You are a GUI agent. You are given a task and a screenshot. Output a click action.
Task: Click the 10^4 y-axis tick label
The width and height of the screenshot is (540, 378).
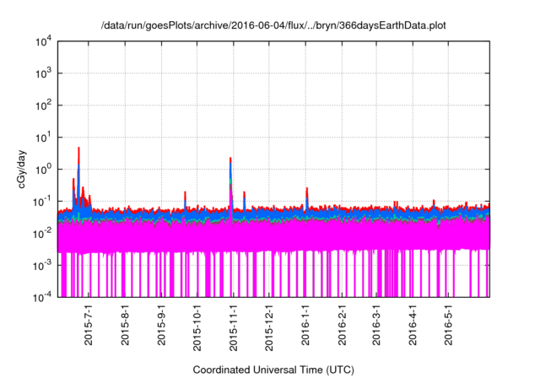[43, 41]
